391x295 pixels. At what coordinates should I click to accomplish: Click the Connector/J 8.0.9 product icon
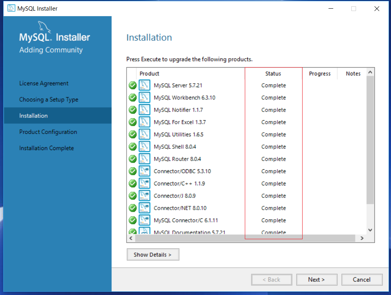tap(145, 196)
